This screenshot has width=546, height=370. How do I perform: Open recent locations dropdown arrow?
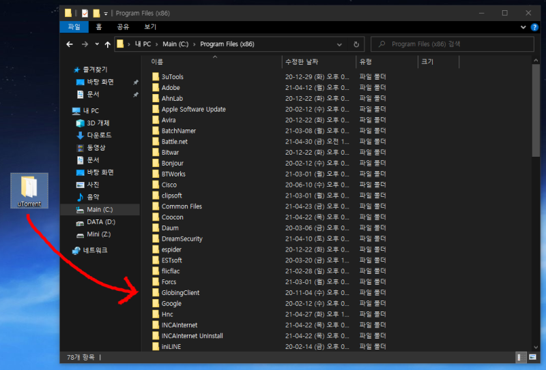[97, 44]
